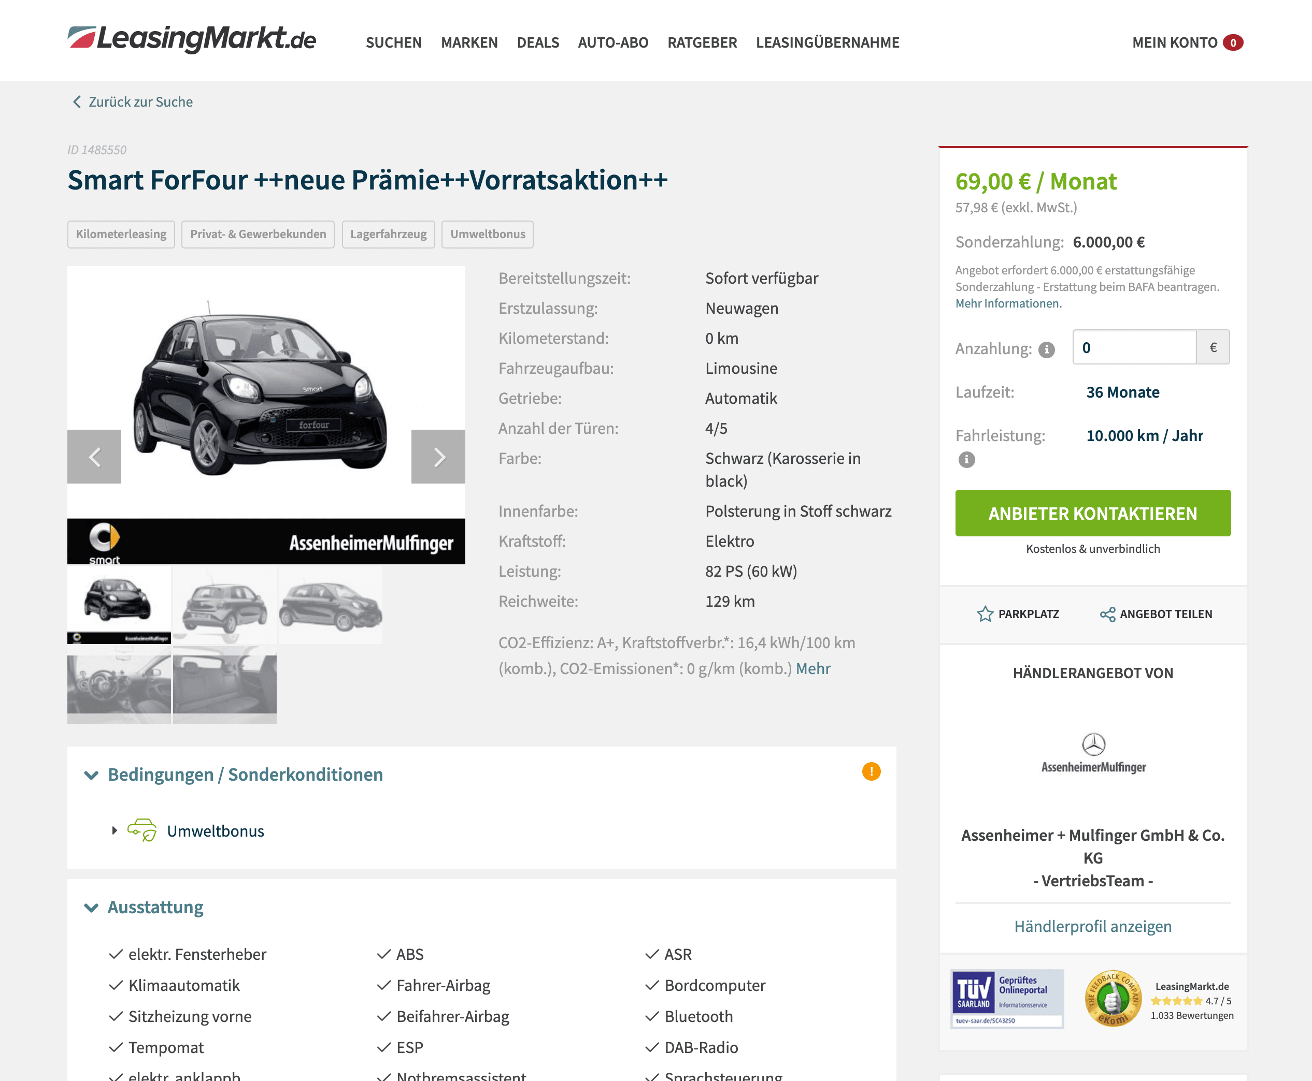Open MEIN KONTO
1312x1081 pixels.
[x=1175, y=42]
